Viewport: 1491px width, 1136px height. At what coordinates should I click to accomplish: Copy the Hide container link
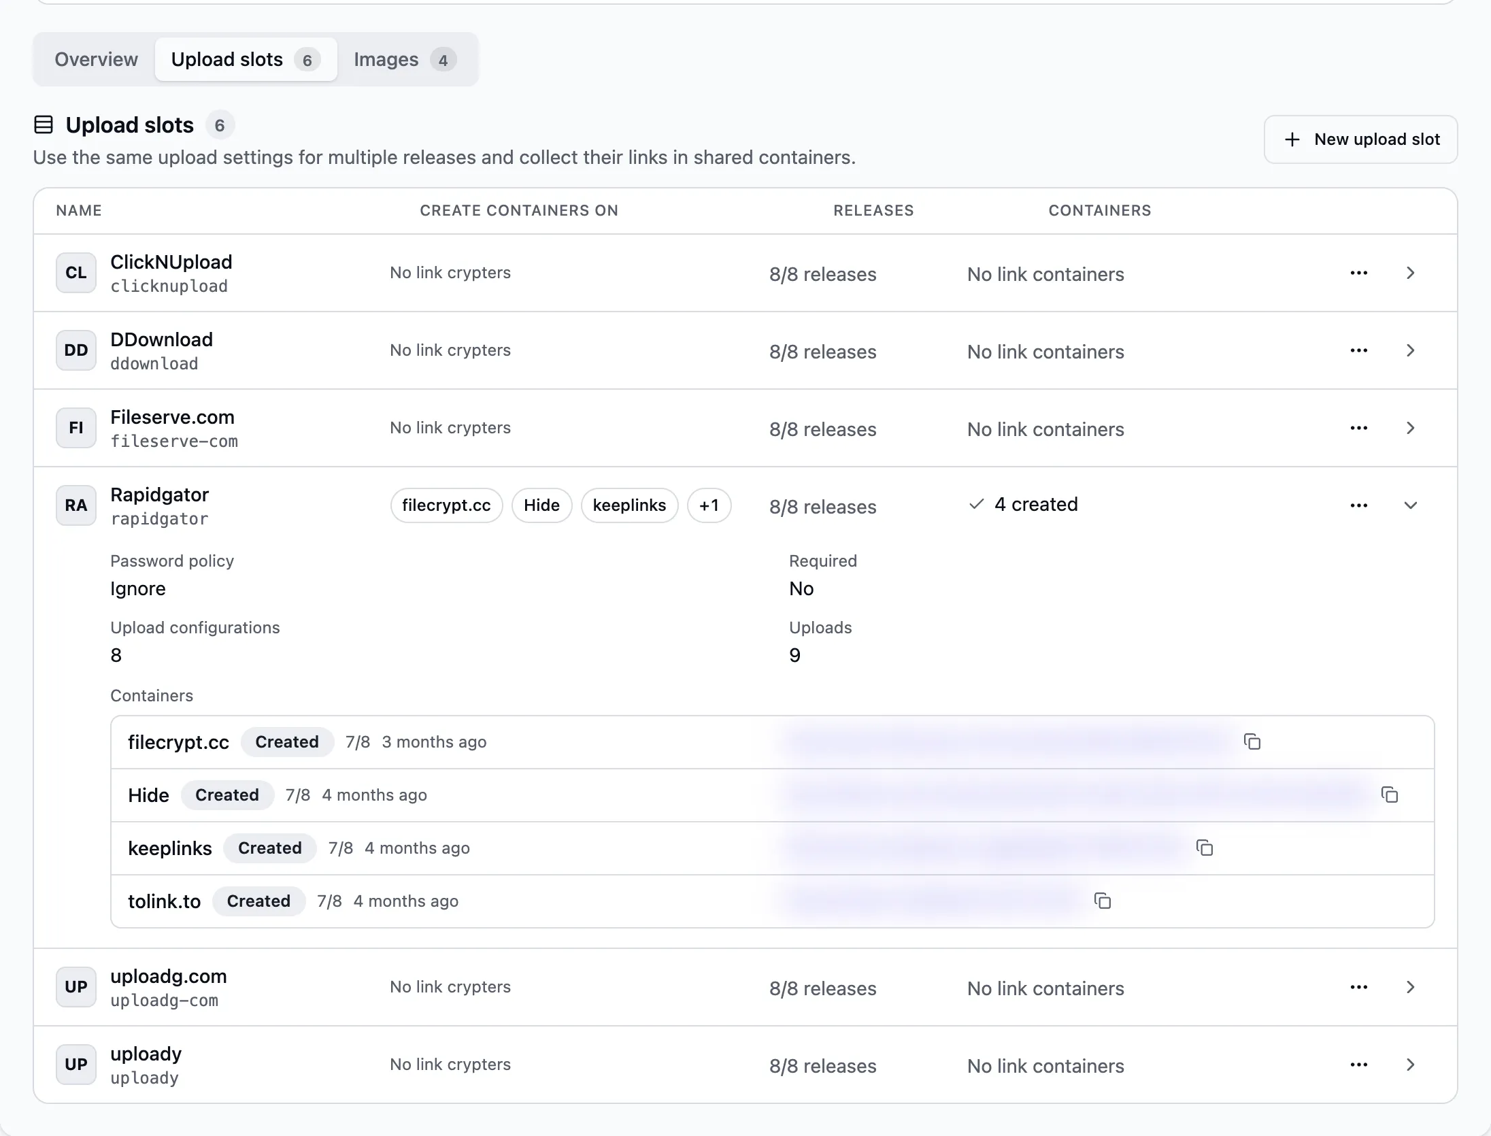tap(1389, 795)
